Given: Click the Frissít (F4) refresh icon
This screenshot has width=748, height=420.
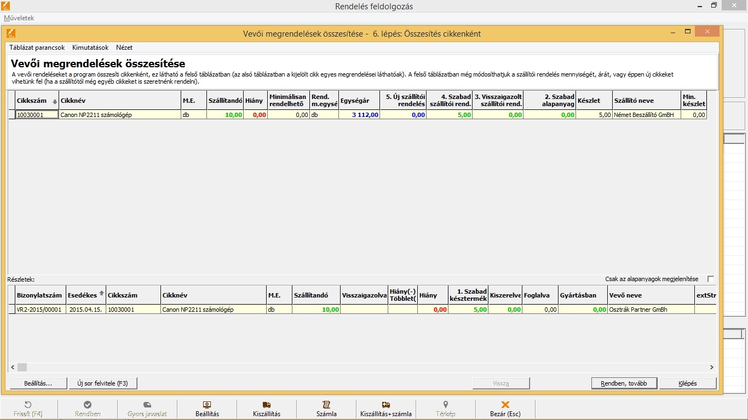Looking at the screenshot, I should 28,405.
